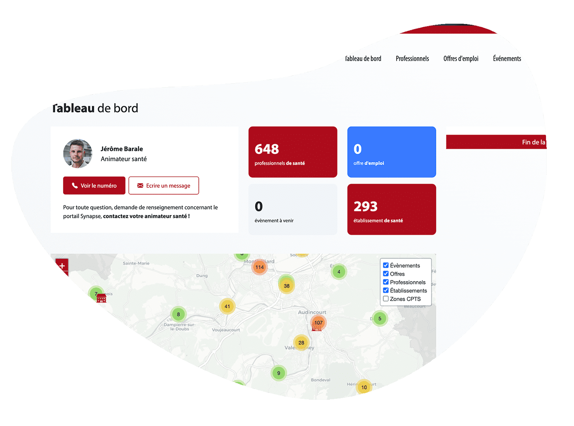This screenshot has width=574, height=426.
Task: Click the 'Jérôme Barale' name text
Action: [122, 149]
